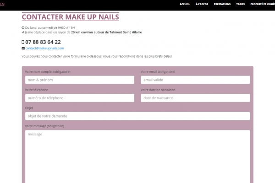Click inside the message text area
Screen dimensions: 275x183
[x=137, y=156]
